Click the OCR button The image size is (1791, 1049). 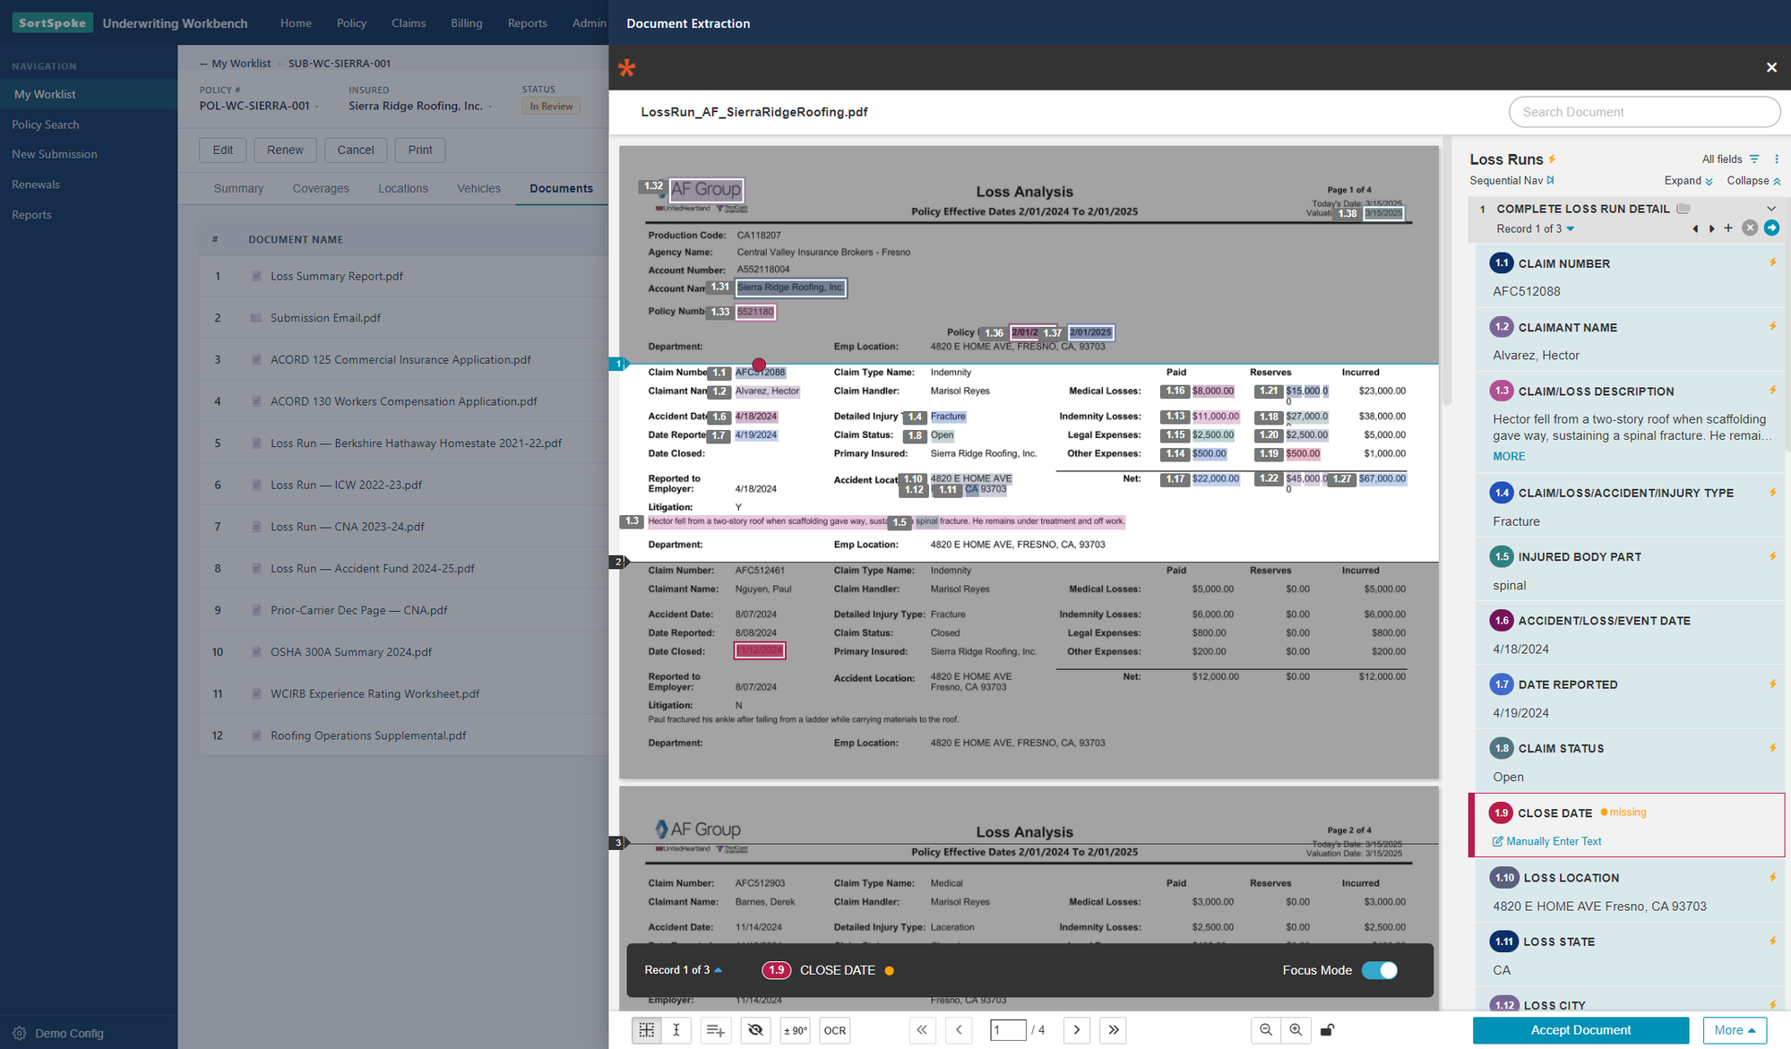coord(835,1030)
